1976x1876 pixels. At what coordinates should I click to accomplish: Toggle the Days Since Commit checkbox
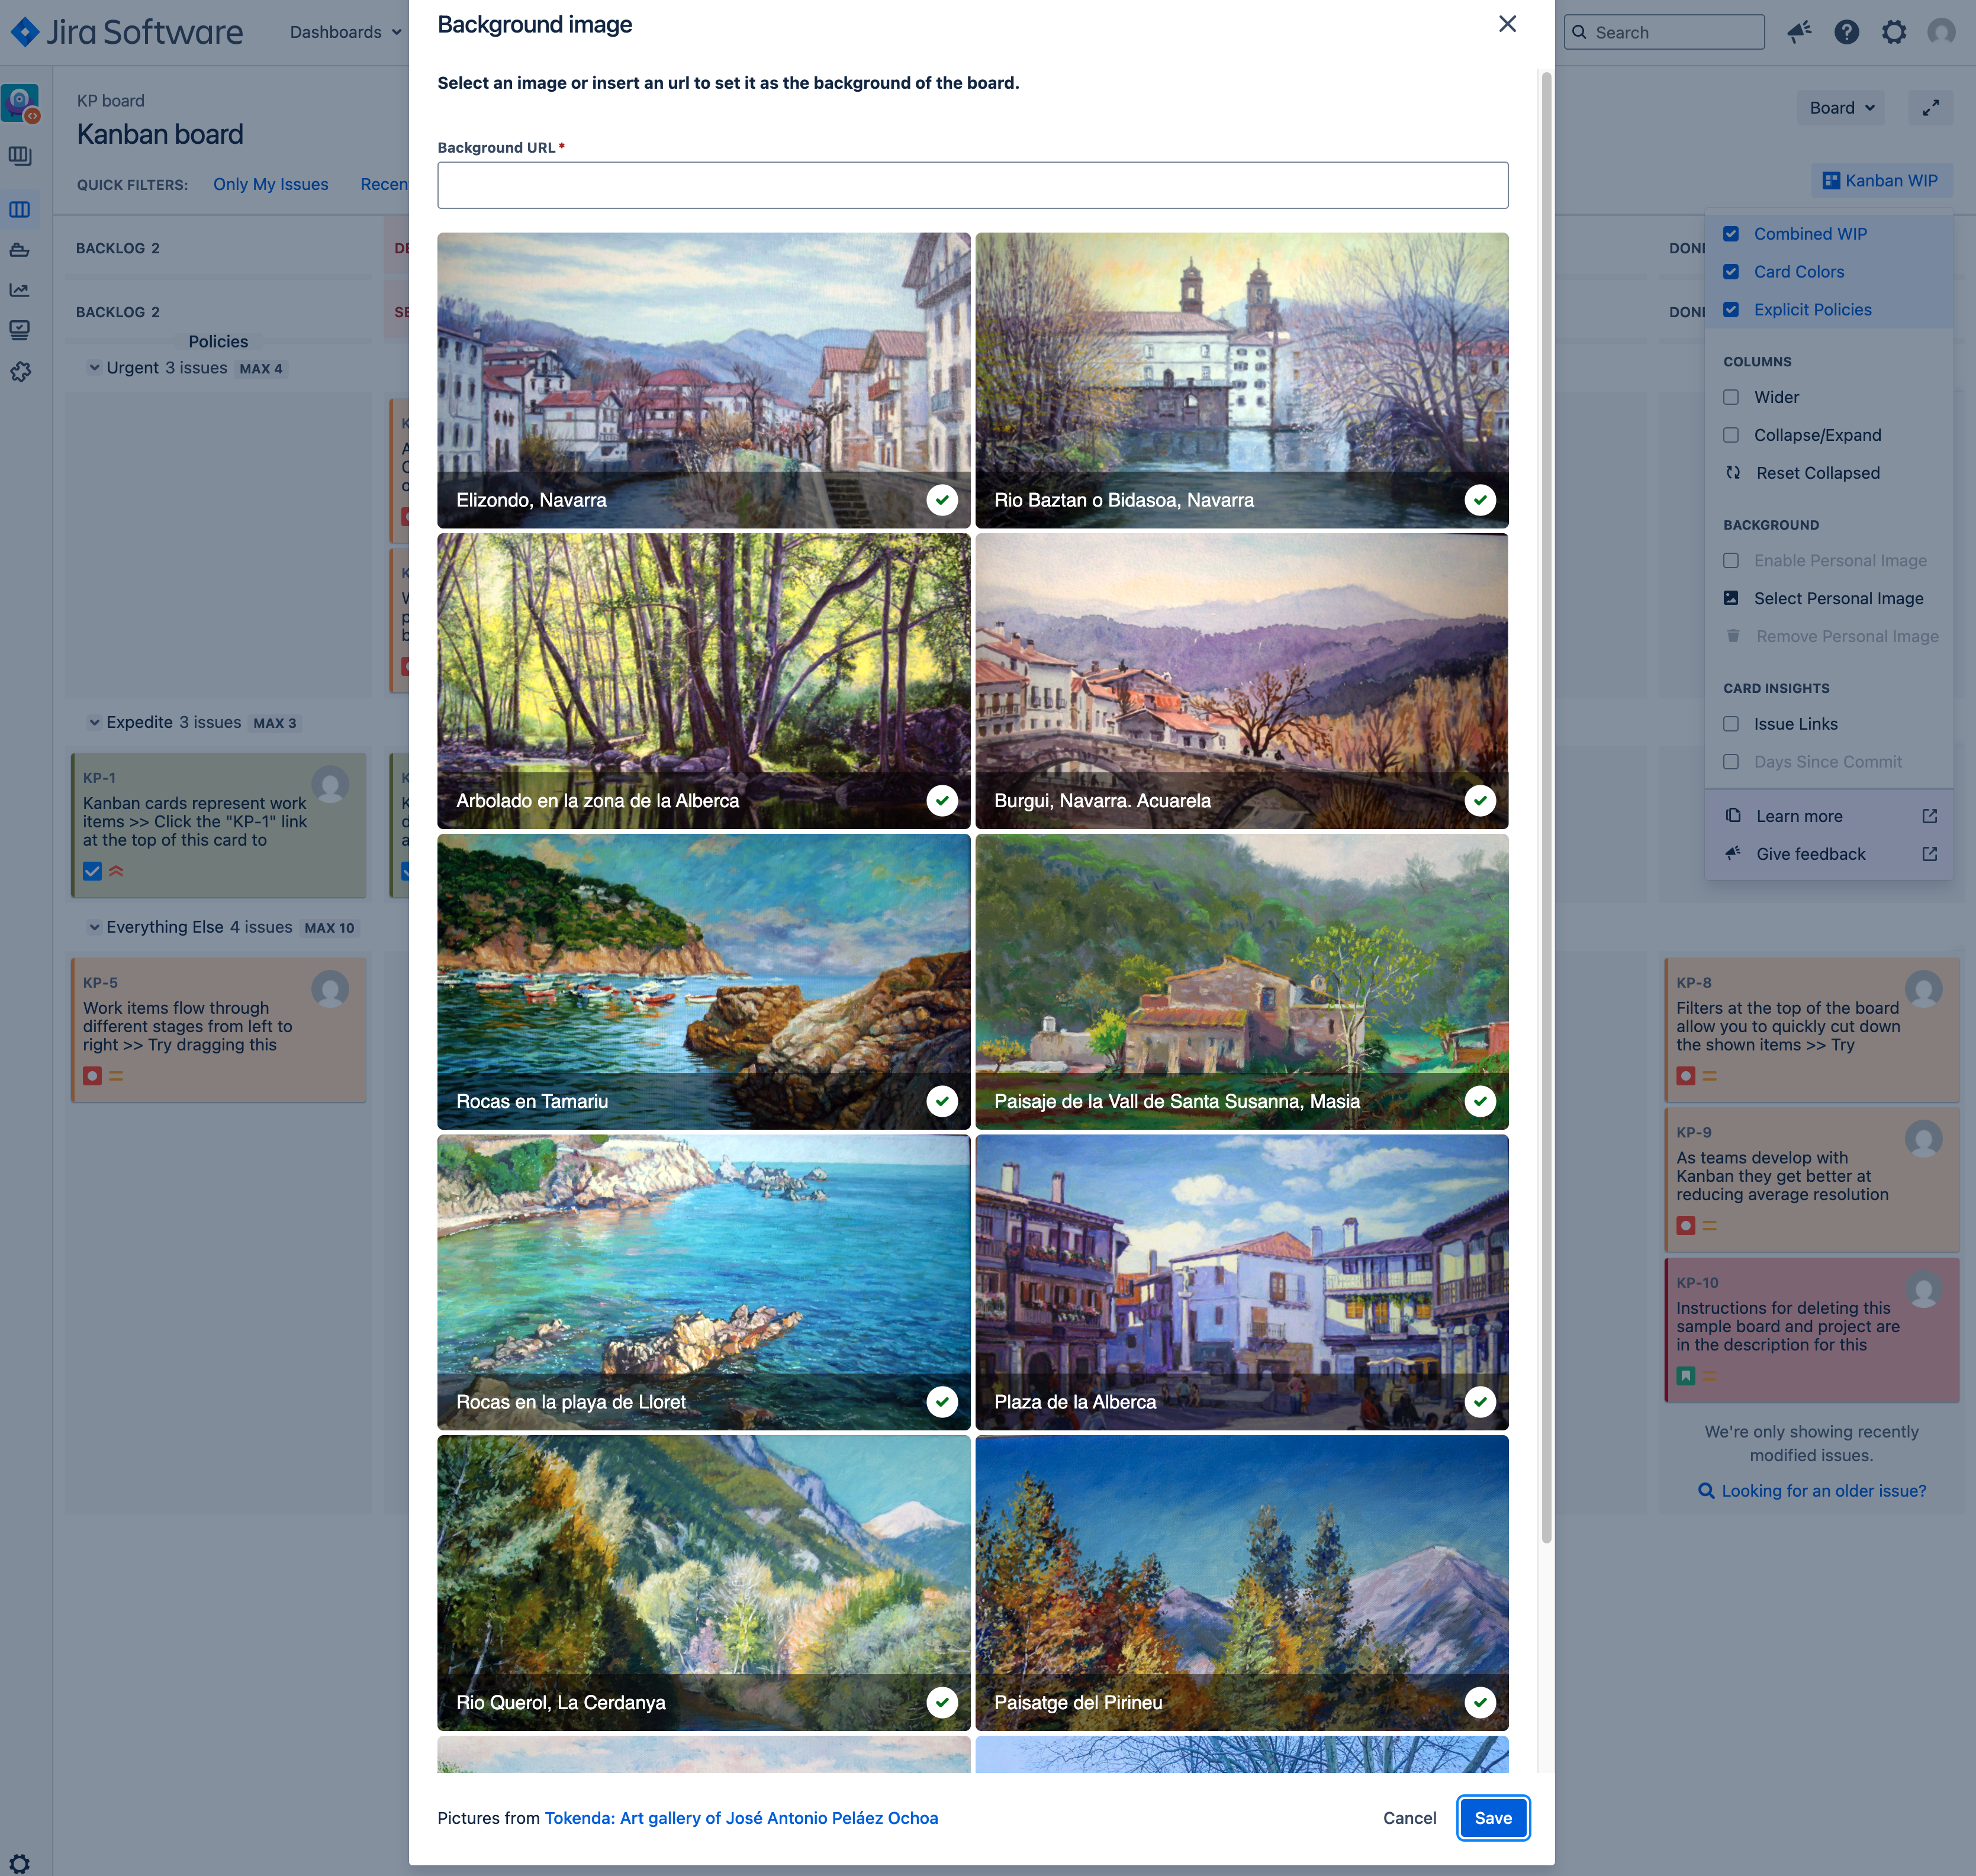coord(1731,762)
